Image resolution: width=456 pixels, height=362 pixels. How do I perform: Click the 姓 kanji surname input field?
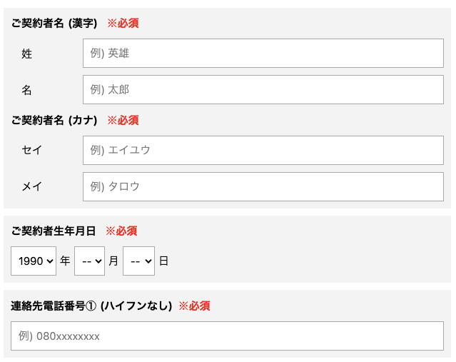(x=263, y=54)
